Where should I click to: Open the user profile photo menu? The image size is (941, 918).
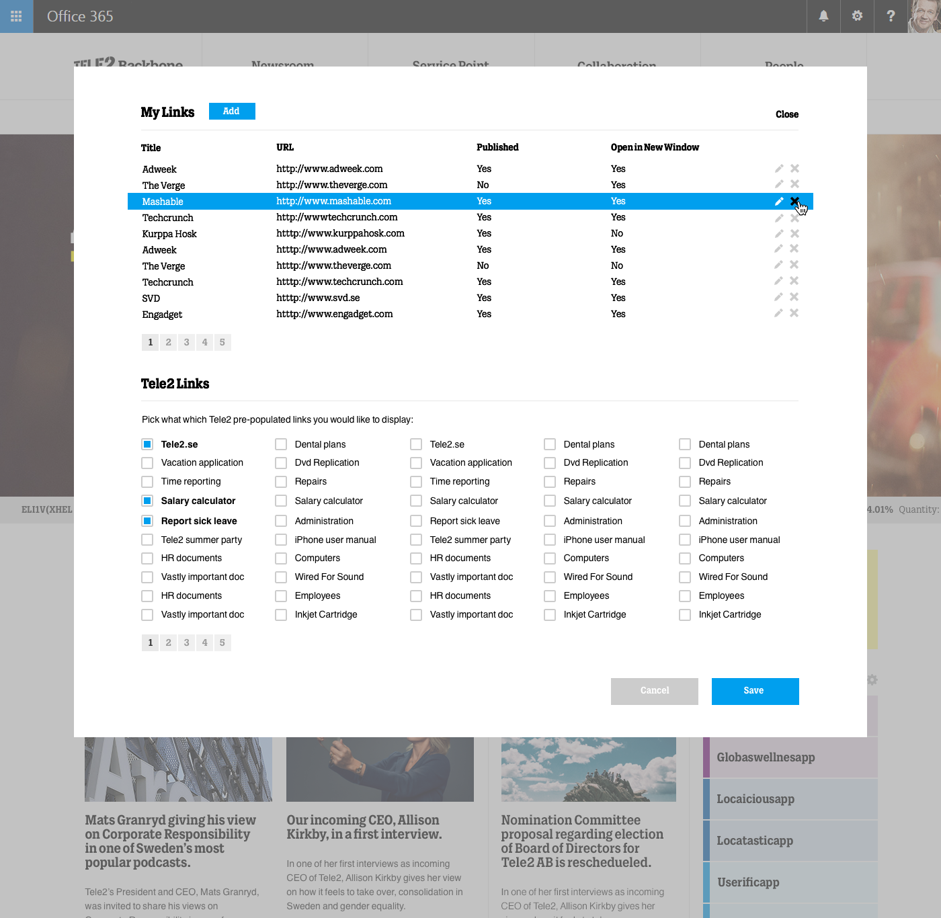click(x=924, y=16)
